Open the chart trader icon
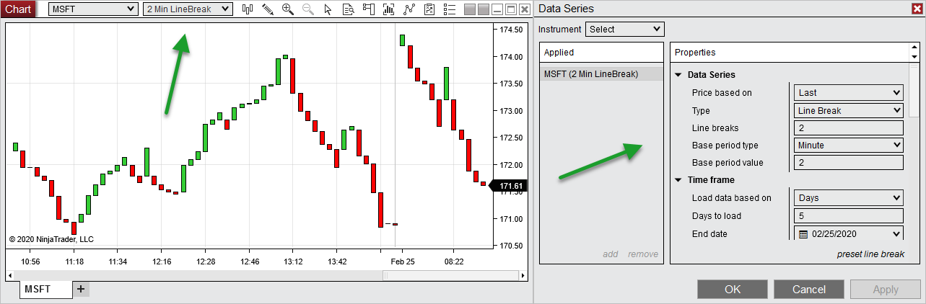The width and height of the screenshot is (926, 304). (x=369, y=9)
